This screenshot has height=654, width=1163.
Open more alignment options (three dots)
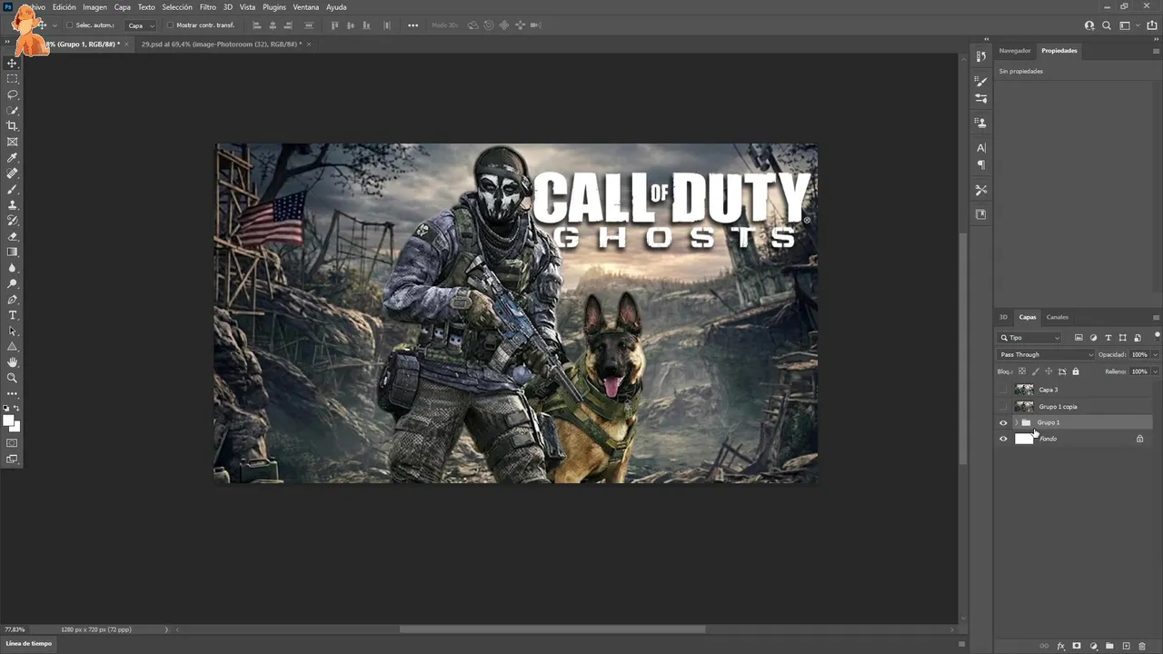(x=413, y=25)
